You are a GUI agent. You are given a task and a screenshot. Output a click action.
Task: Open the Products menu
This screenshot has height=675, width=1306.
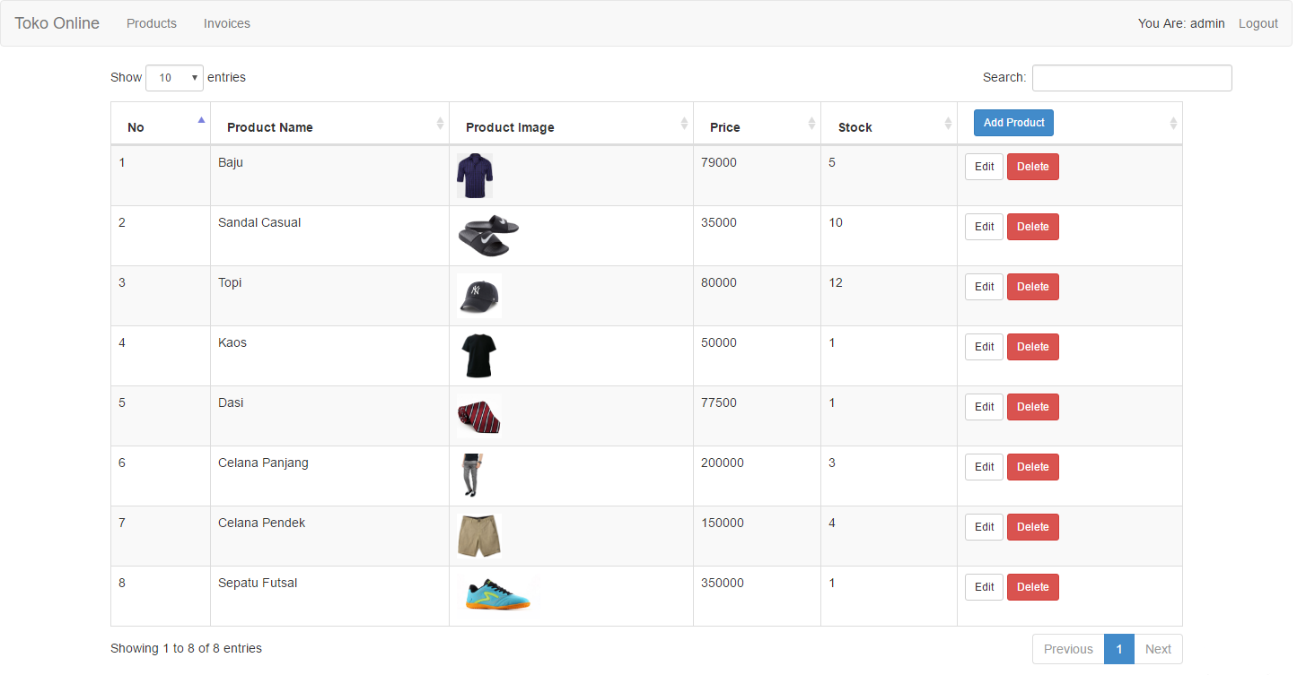pos(152,23)
